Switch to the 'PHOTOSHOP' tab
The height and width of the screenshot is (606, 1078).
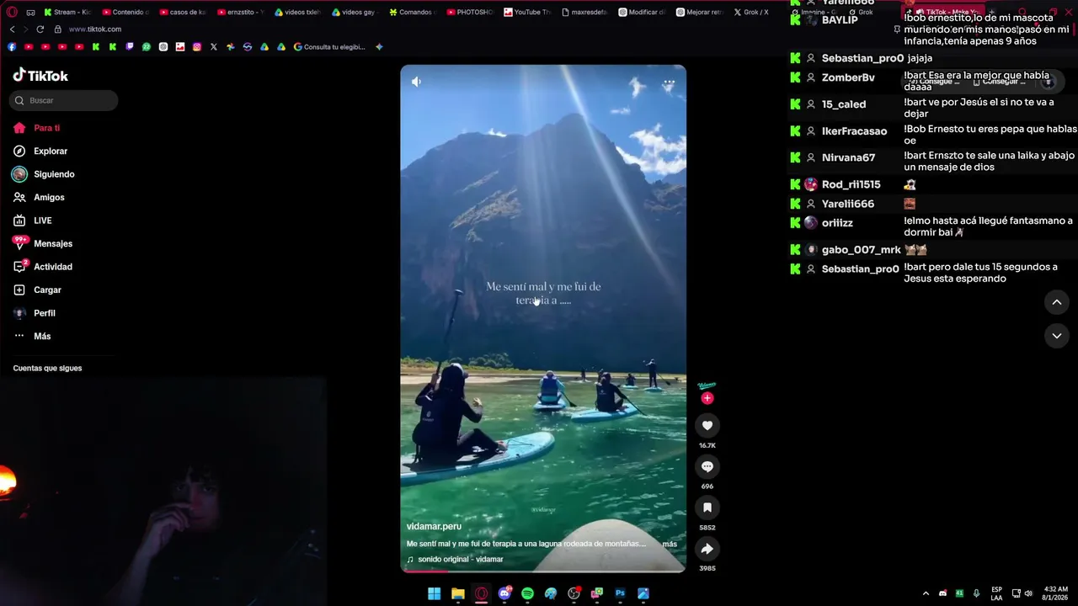pos(469,13)
